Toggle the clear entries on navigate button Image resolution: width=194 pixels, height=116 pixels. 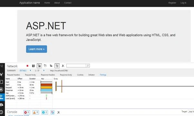point(57,66)
